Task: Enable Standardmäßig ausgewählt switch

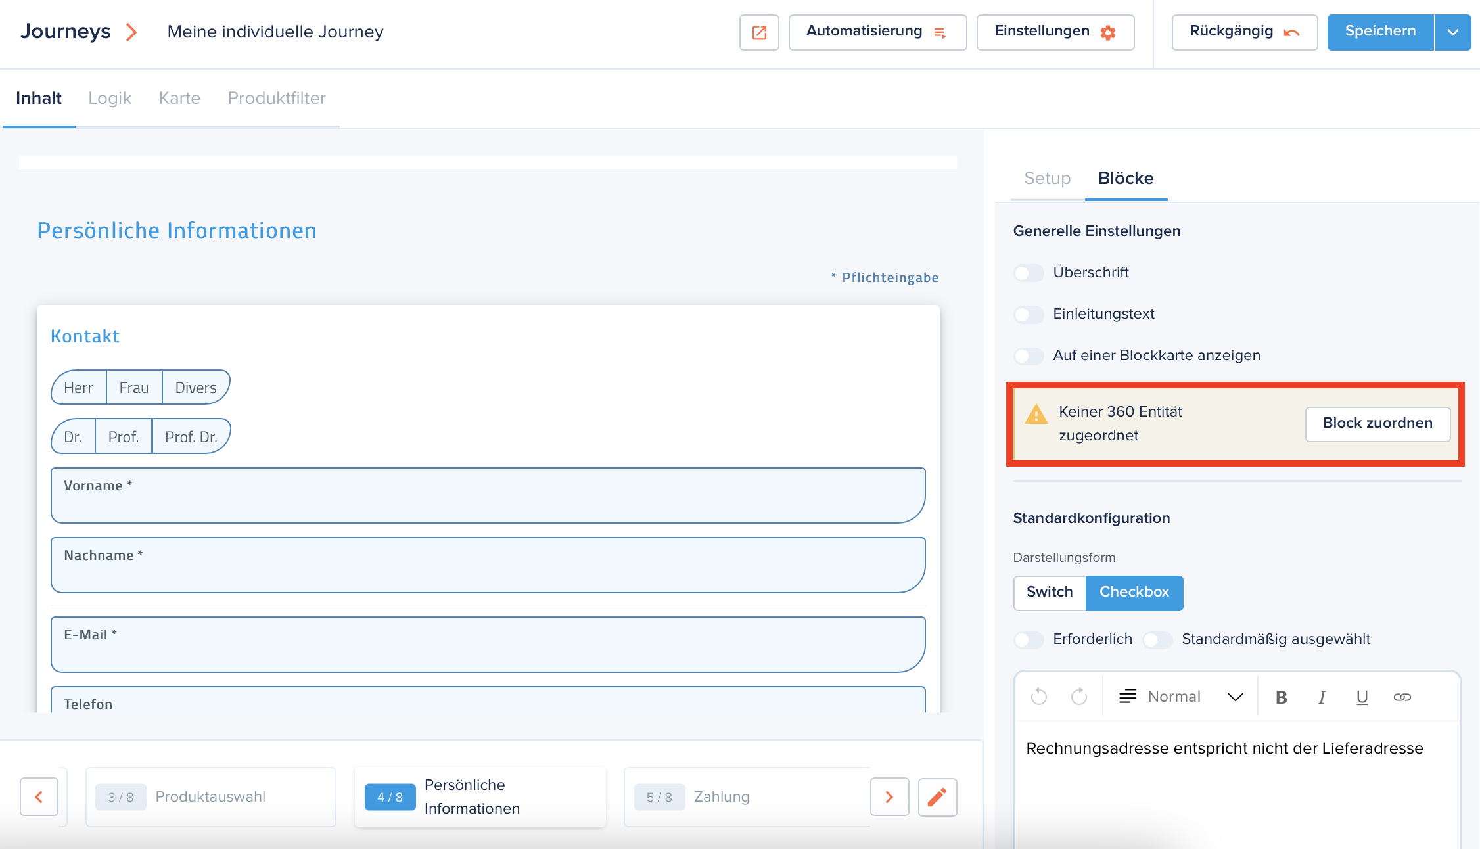Action: (x=1157, y=640)
